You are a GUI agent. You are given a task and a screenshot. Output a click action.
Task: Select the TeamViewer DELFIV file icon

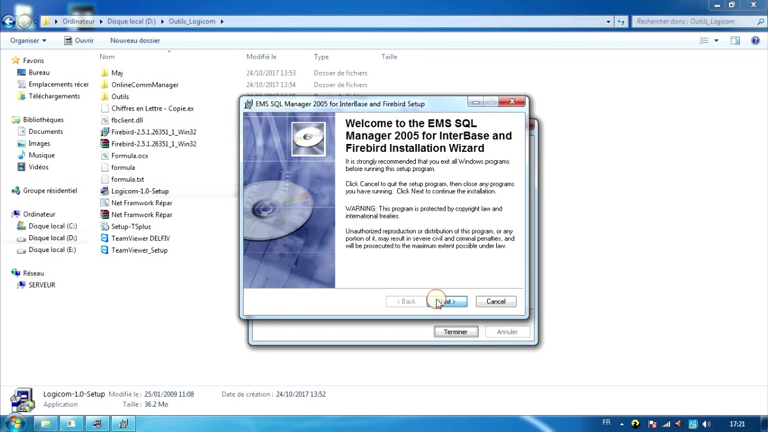[x=104, y=238]
